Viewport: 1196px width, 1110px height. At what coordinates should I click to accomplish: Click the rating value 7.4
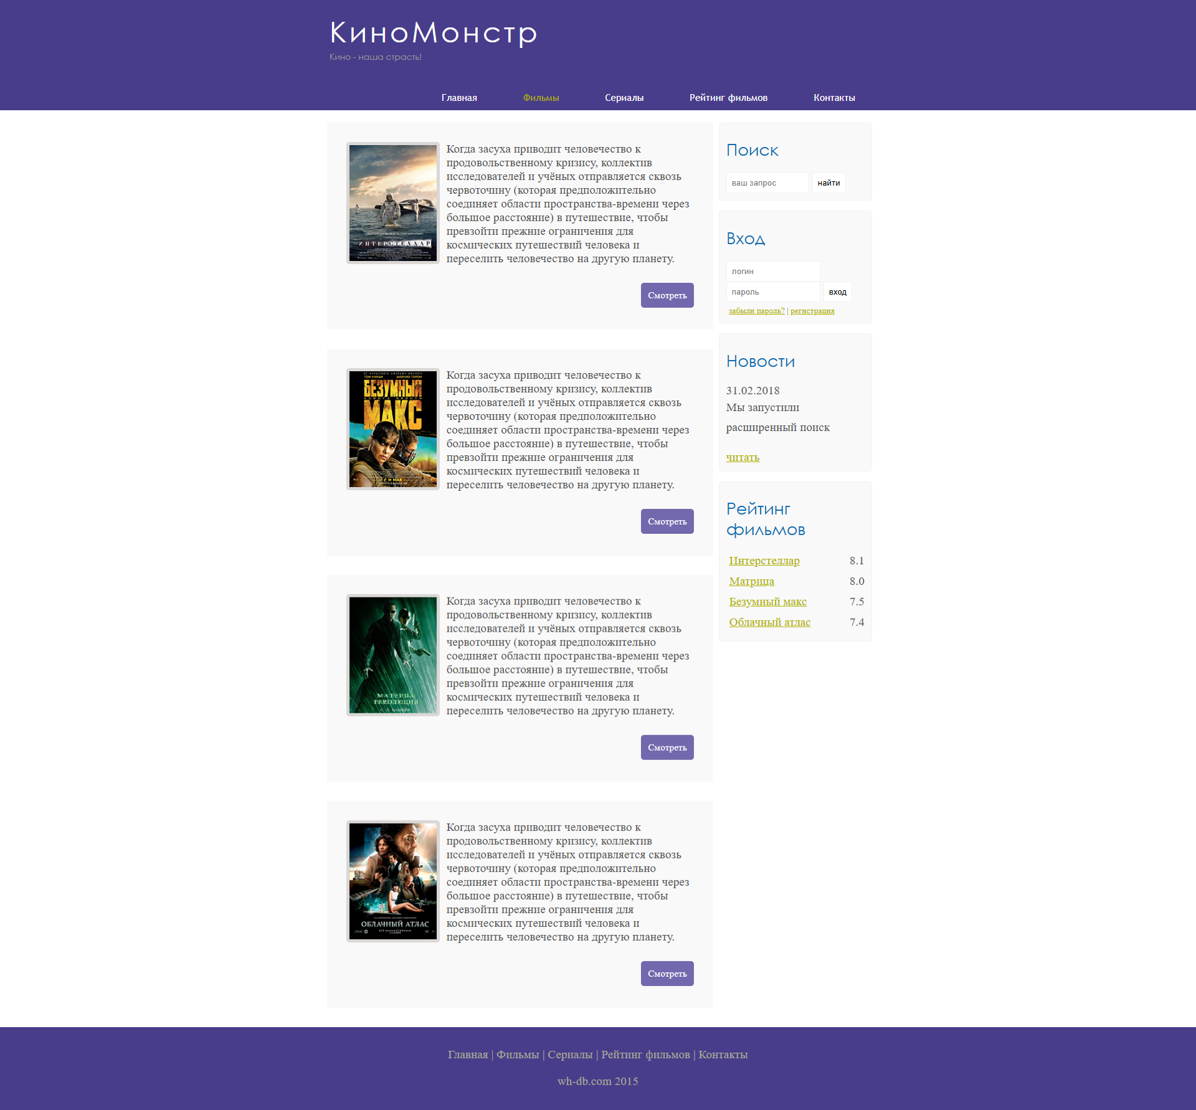pos(857,622)
